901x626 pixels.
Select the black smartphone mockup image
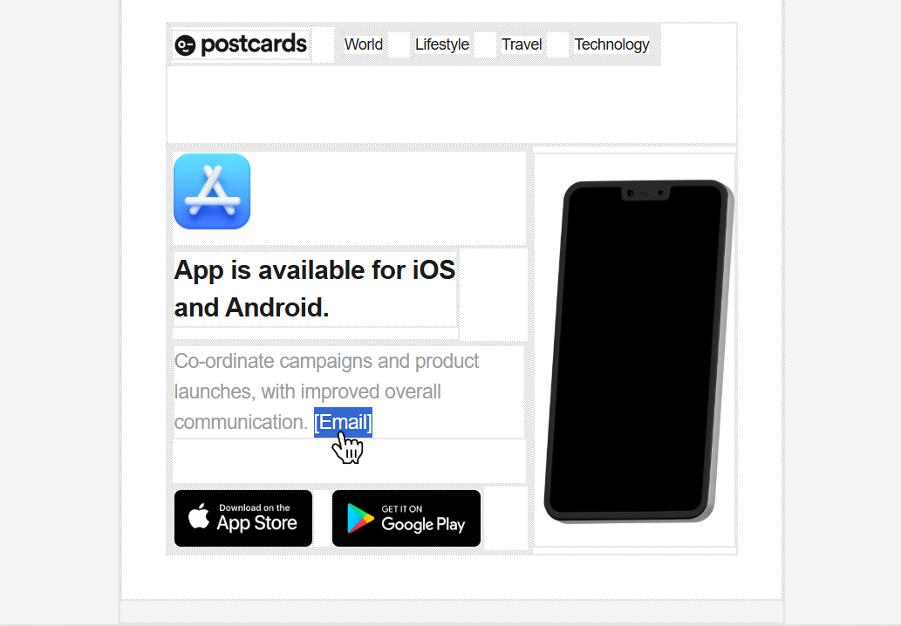click(638, 351)
